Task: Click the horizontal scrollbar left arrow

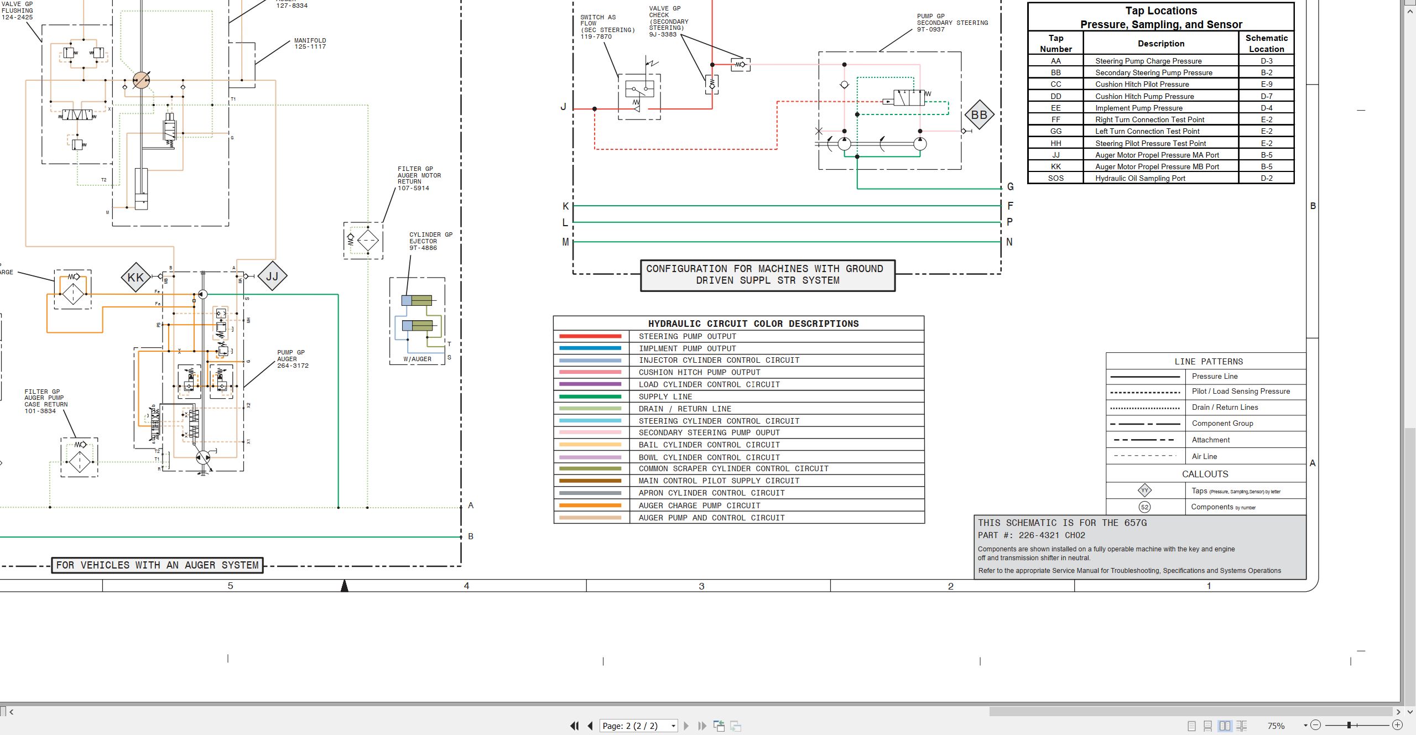Action: pyautogui.click(x=12, y=712)
